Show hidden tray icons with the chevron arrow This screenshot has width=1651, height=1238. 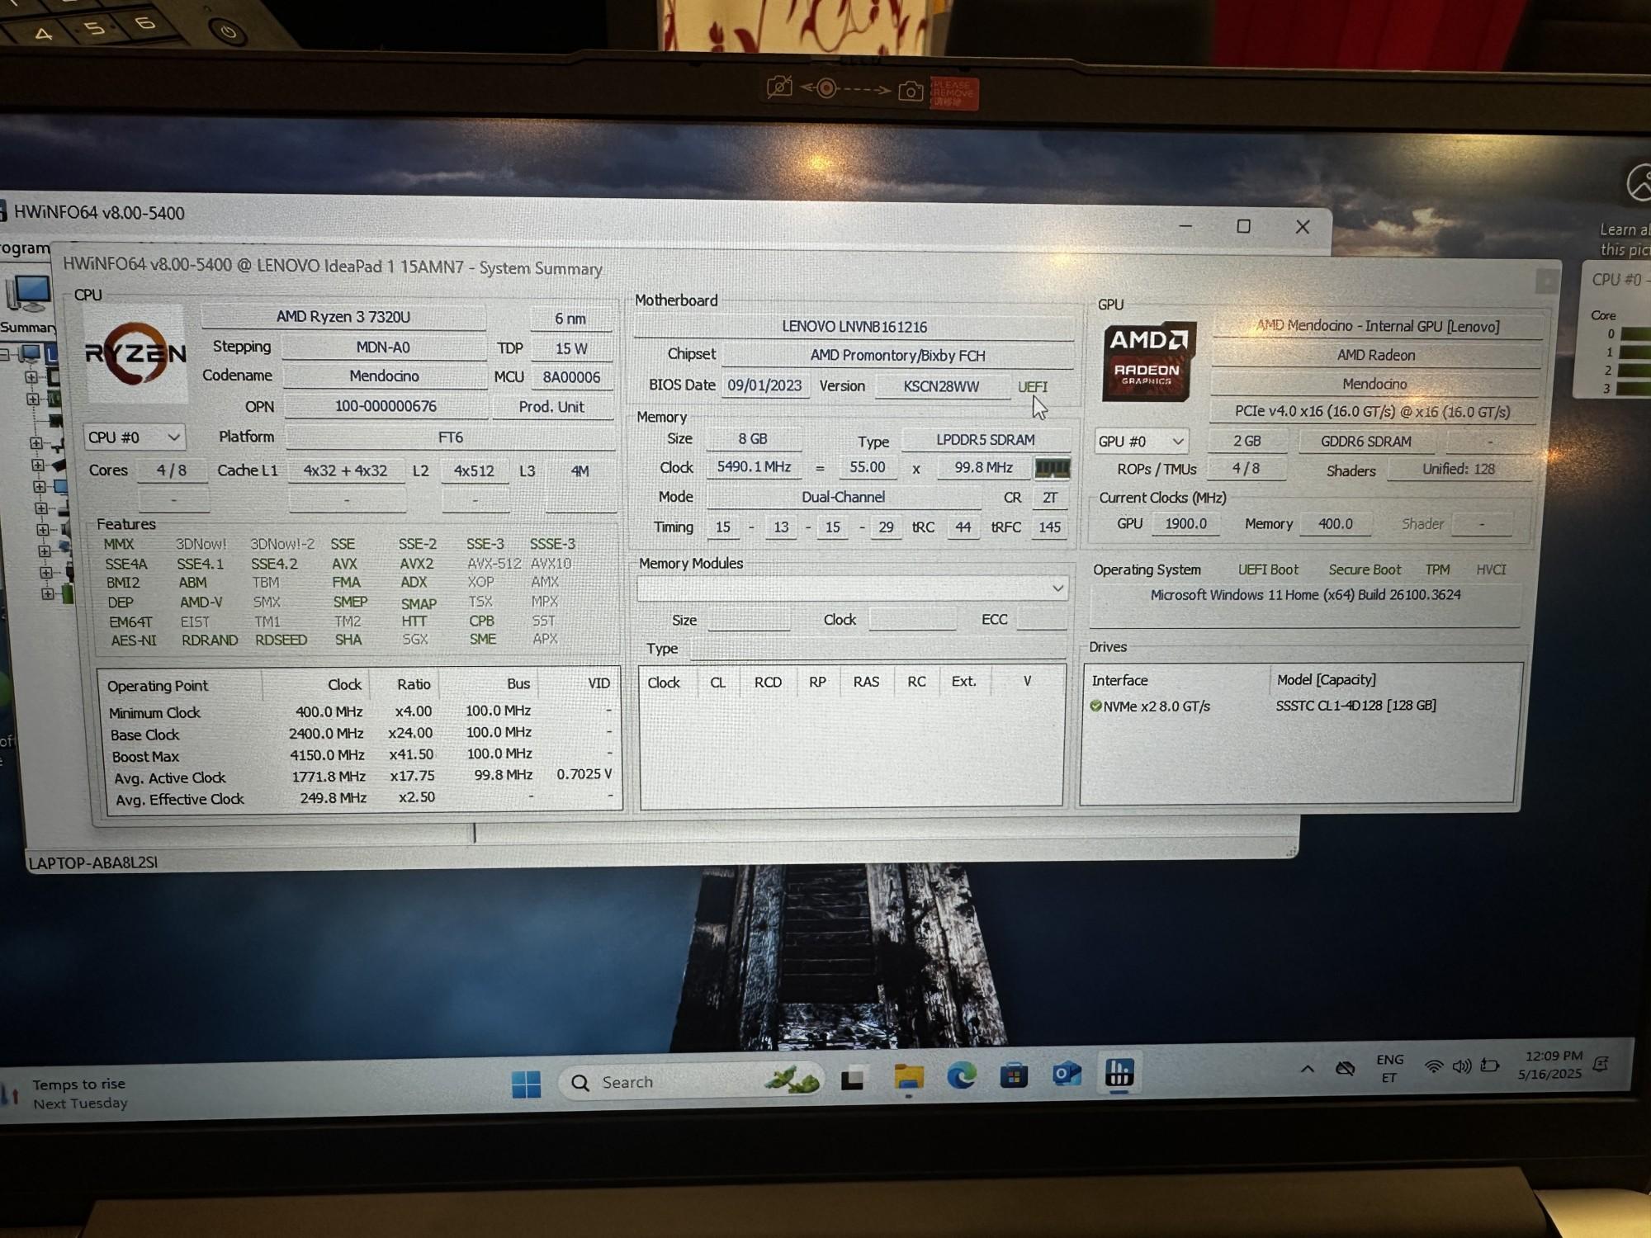pyautogui.click(x=1308, y=1069)
